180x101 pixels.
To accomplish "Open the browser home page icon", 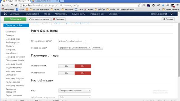I will coord(16,5).
